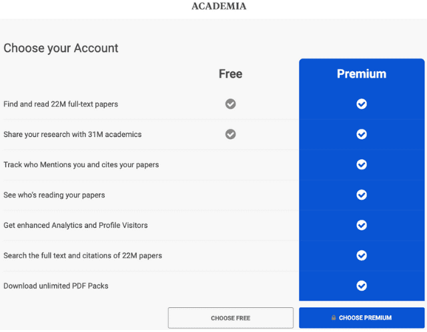Select the Free column heading
Viewport: 427px width, 332px height.
click(230, 74)
